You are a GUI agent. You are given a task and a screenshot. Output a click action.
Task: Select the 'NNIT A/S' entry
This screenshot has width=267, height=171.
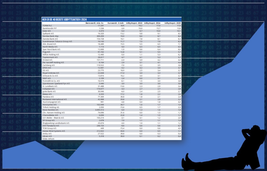point(47,78)
